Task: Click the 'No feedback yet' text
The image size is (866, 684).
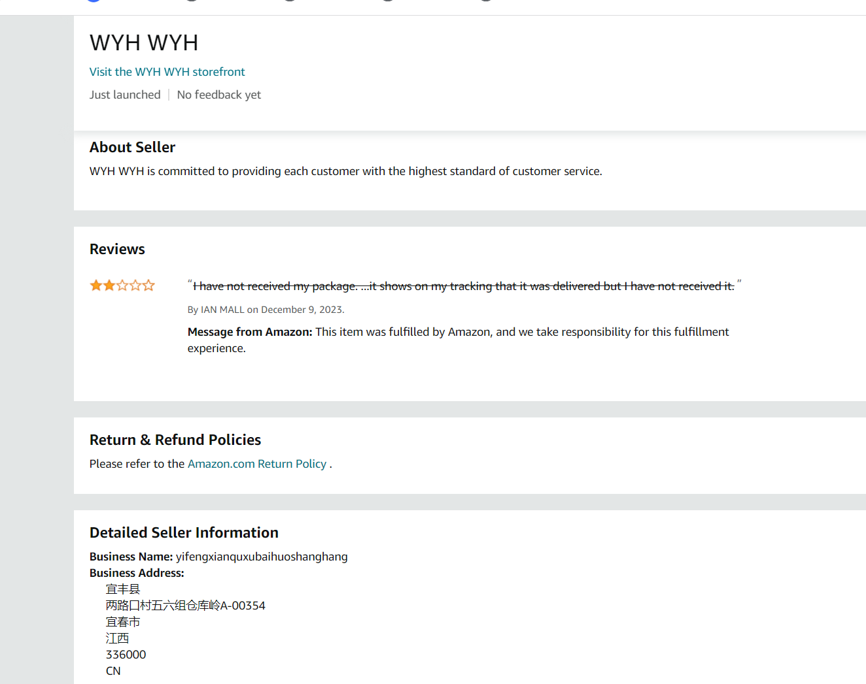Action: tap(218, 95)
